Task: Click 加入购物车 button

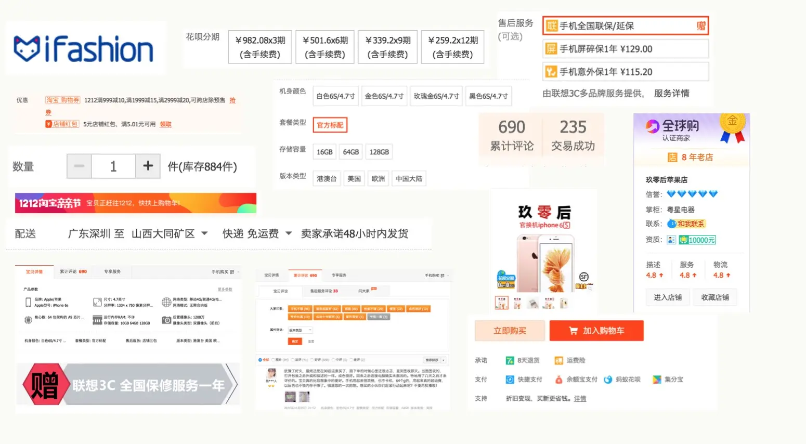Action: (x=596, y=331)
